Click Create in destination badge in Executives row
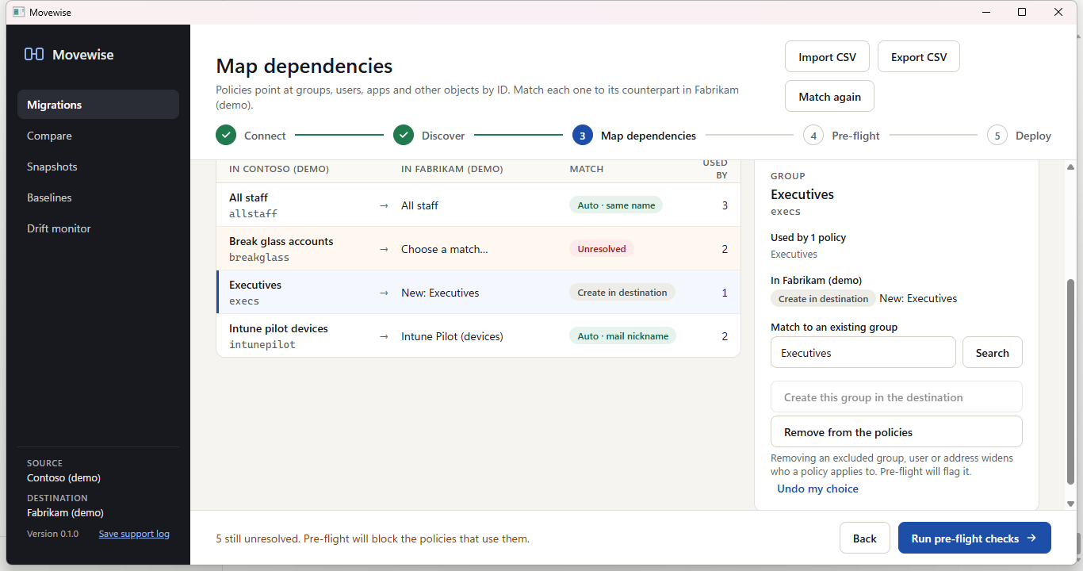The height and width of the screenshot is (571, 1083). pyautogui.click(x=622, y=293)
